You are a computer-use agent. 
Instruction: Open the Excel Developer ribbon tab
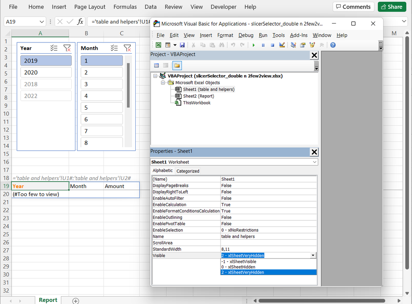224,7
